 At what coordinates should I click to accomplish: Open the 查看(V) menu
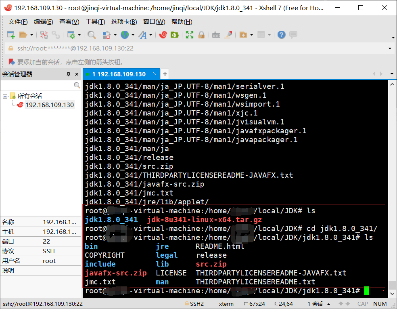tap(69, 22)
